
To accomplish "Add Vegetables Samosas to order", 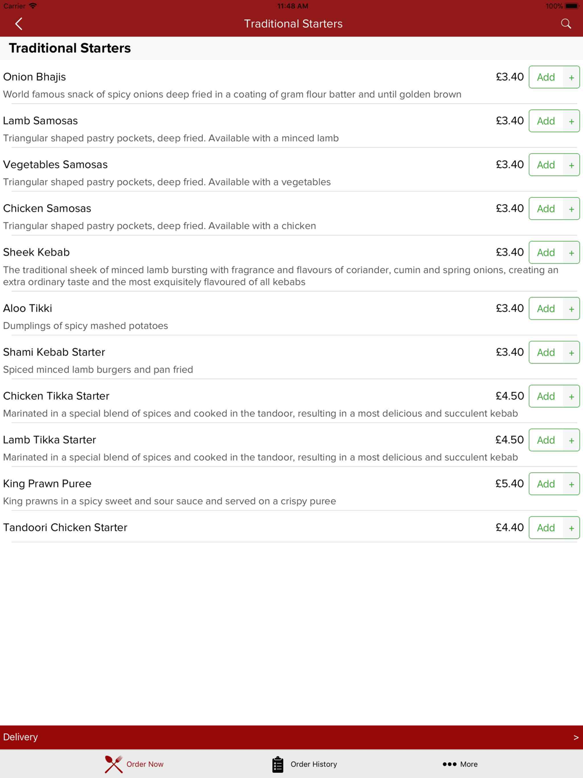I will [546, 165].
